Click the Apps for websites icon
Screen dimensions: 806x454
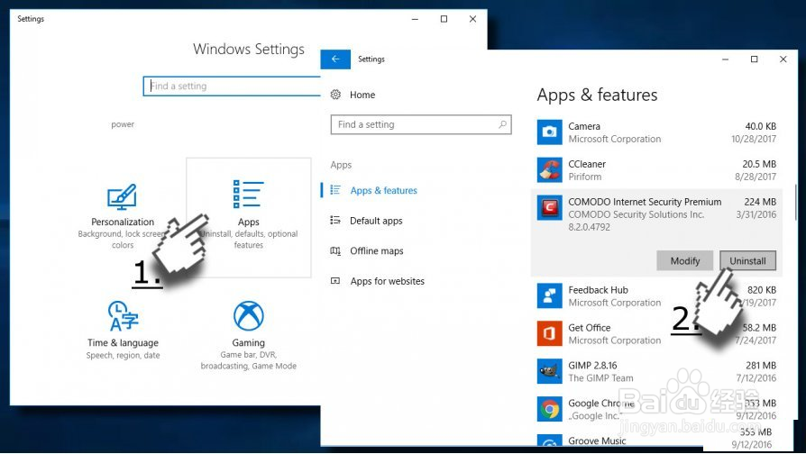(335, 281)
